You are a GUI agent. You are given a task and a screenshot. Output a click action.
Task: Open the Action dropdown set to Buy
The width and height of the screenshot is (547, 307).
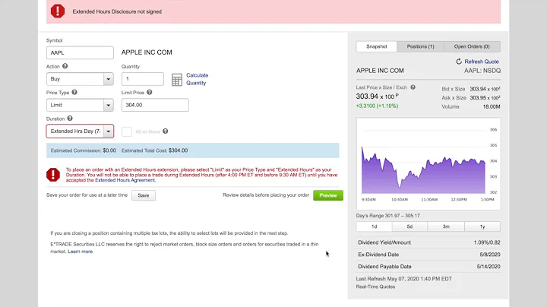click(x=80, y=79)
